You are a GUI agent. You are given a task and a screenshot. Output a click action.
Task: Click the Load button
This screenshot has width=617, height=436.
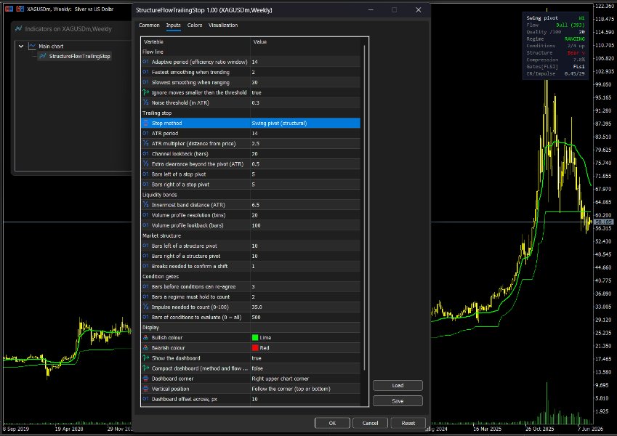click(x=398, y=385)
